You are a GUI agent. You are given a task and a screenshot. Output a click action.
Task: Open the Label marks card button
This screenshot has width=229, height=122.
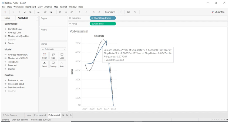pyautogui.click(x=62, y=56)
